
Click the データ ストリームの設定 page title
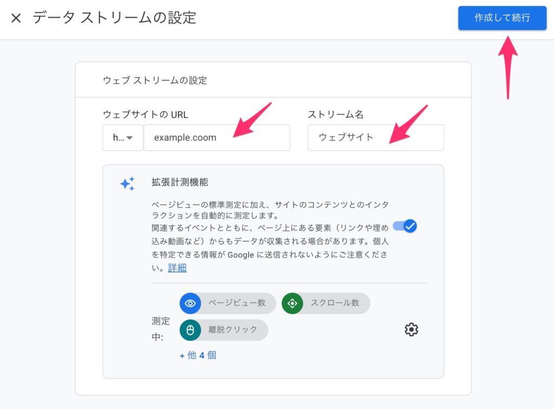pos(114,18)
